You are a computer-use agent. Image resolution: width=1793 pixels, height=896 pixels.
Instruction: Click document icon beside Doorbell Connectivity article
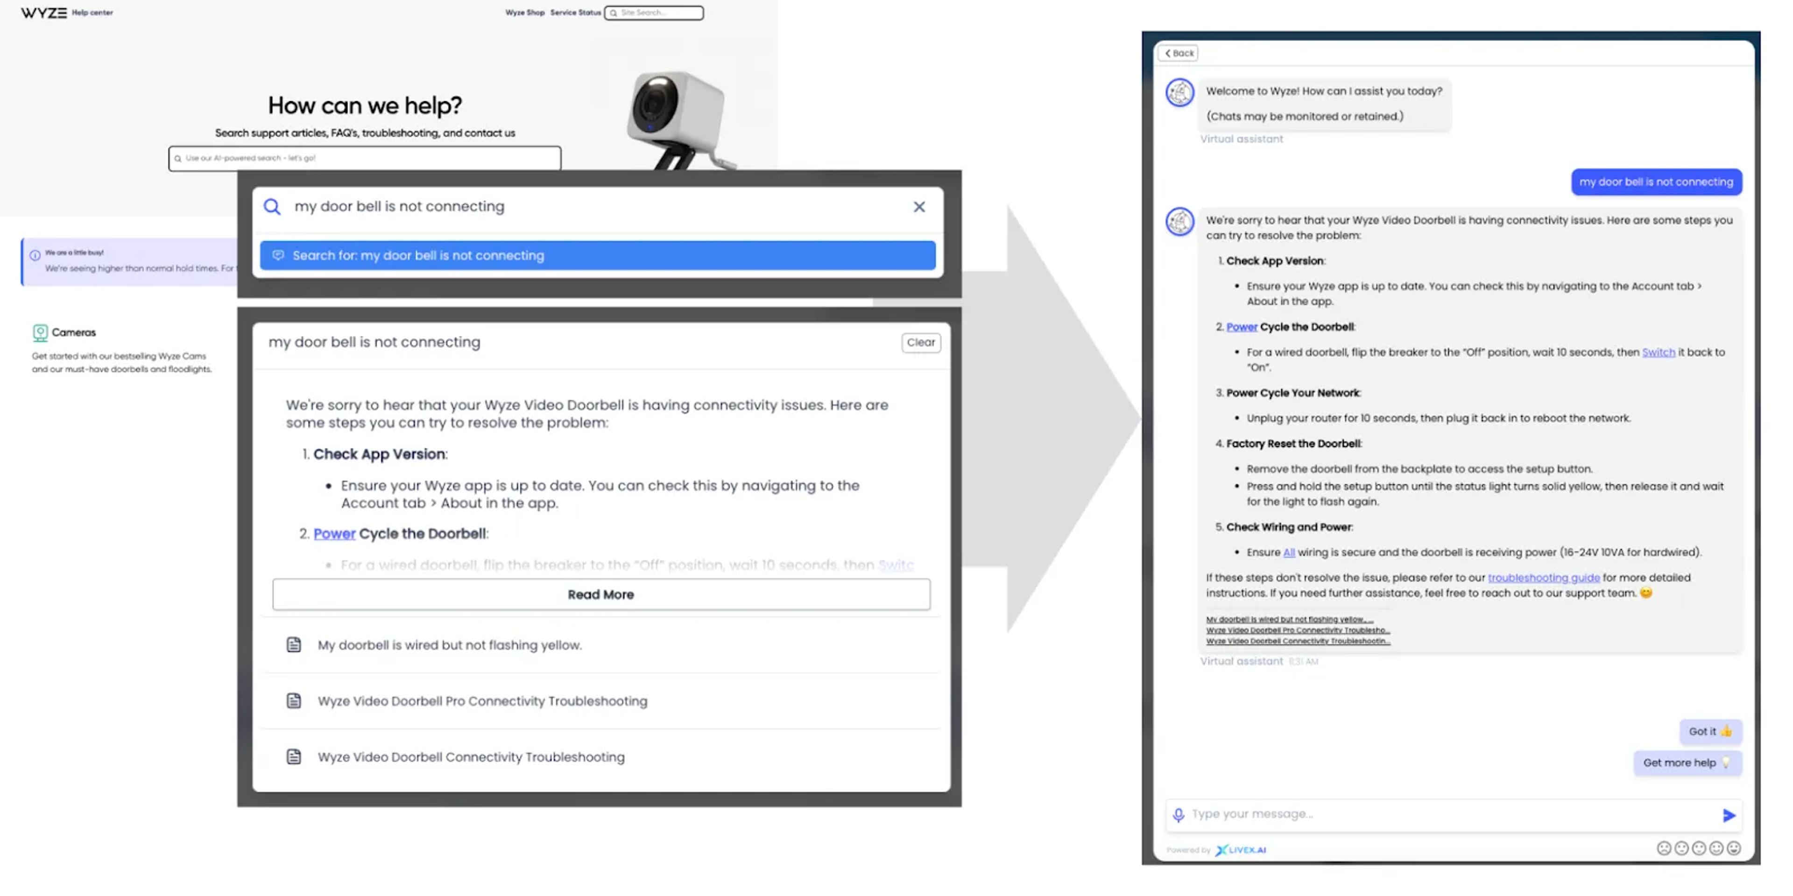point(294,757)
